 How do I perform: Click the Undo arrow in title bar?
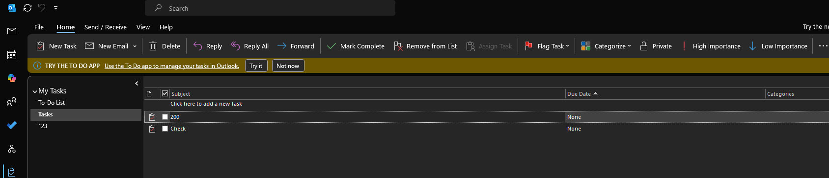coord(42,8)
